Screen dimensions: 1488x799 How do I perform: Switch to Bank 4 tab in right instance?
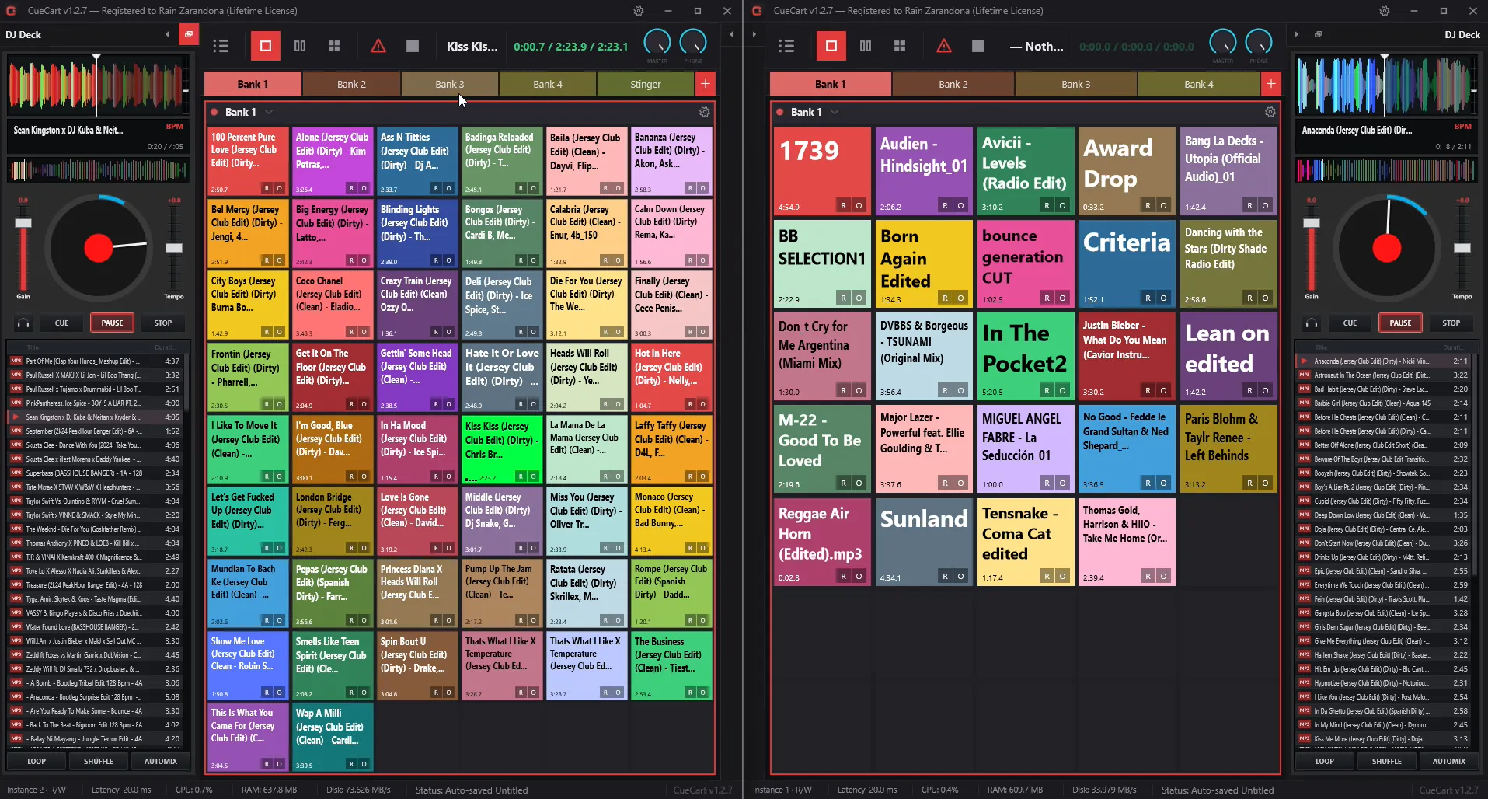coord(1198,84)
